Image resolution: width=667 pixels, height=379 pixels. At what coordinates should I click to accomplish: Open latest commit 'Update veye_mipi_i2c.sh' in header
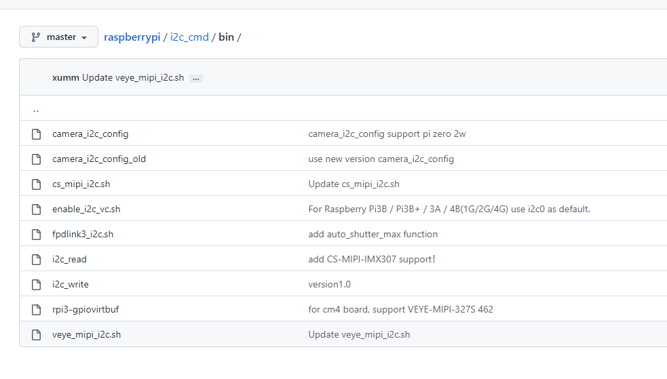[x=133, y=78]
